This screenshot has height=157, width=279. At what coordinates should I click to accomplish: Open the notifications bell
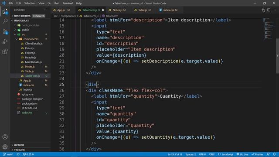(274, 154)
